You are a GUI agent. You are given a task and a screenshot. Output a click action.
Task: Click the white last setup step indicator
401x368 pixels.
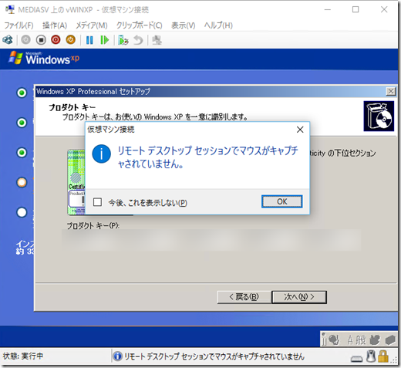coord(22,212)
